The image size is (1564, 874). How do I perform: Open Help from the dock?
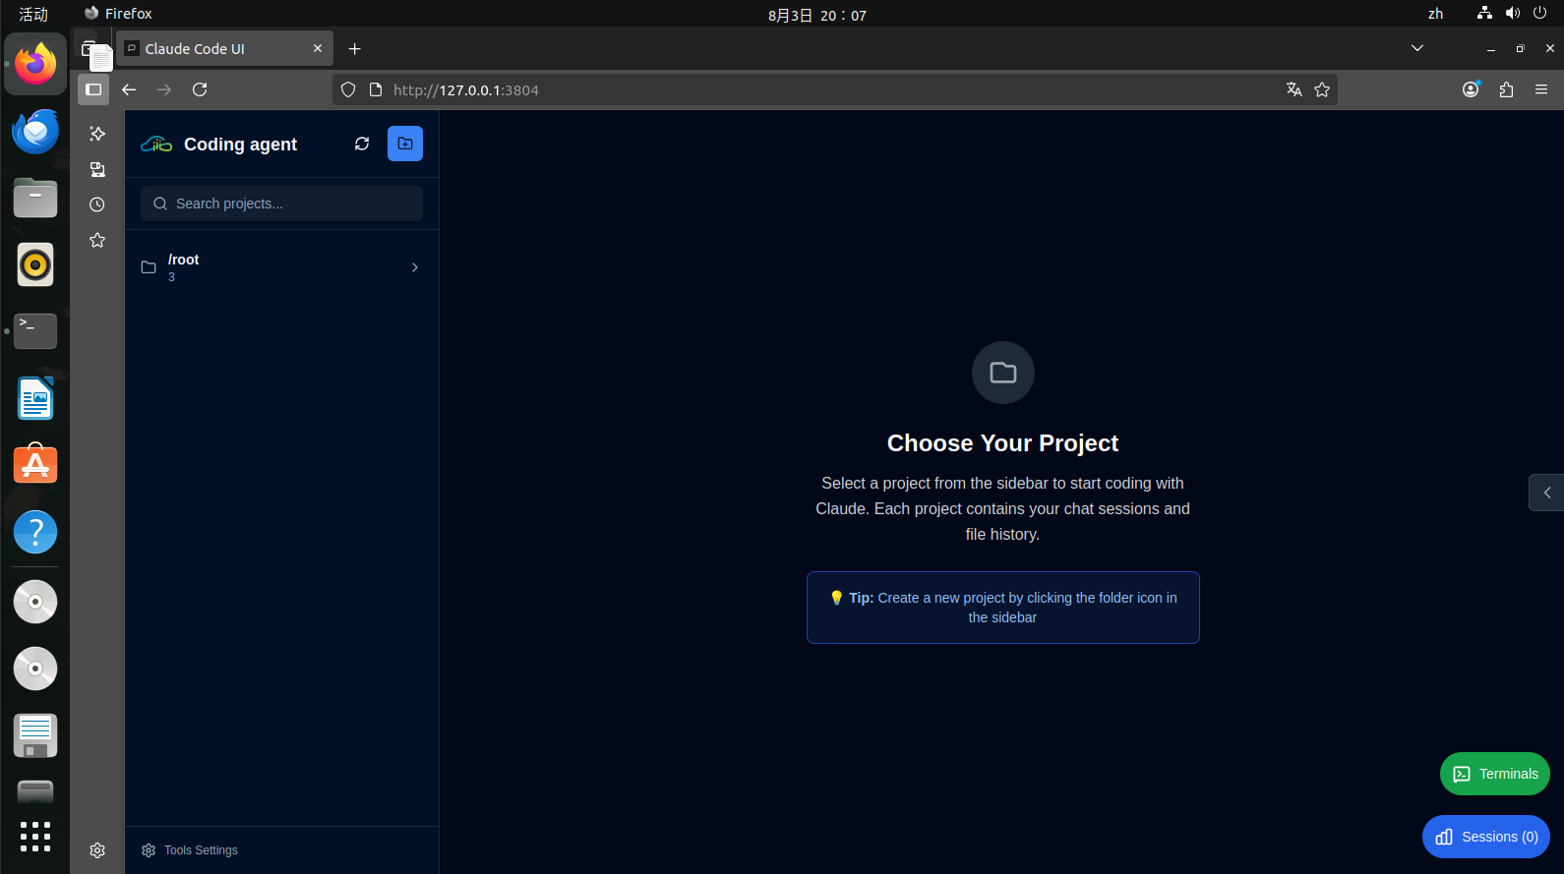(35, 532)
